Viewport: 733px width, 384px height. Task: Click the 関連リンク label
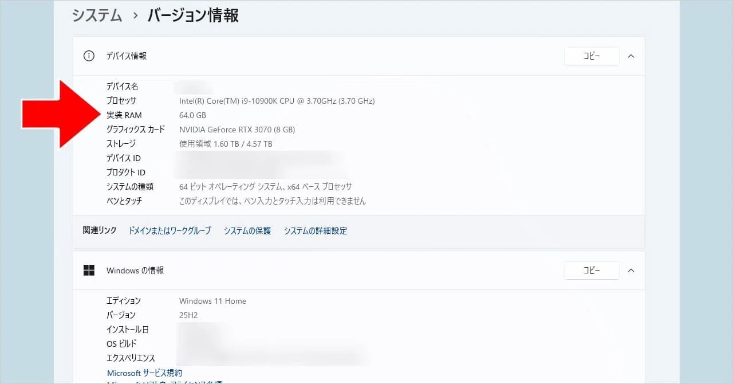pyautogui.click(x=100, y=230)
